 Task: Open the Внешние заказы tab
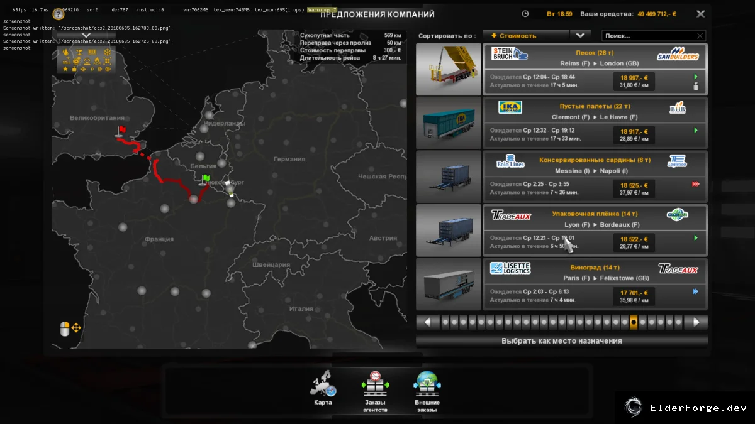427,392
